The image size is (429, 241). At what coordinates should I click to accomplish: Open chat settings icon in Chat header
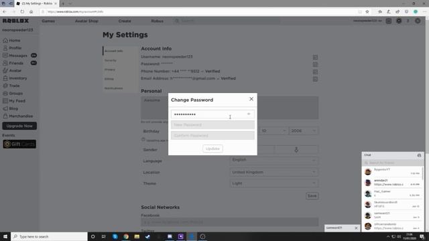[x=419, y=155]
